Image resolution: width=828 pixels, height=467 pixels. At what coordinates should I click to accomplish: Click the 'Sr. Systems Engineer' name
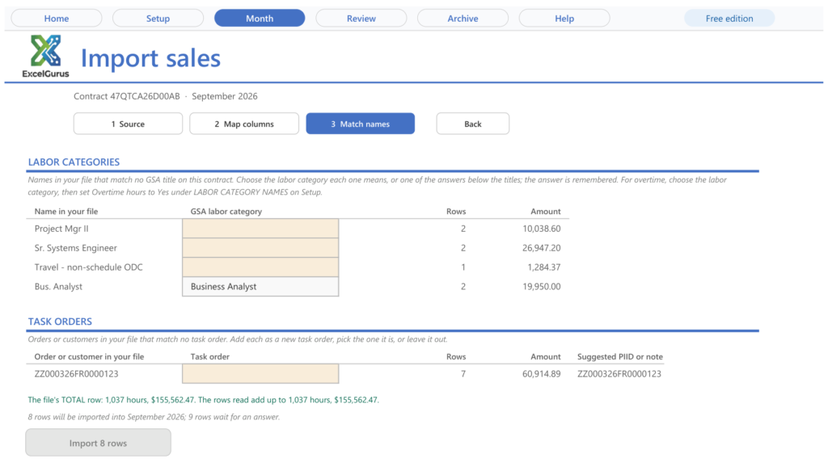pyautogui.click(x=75, y=248)
